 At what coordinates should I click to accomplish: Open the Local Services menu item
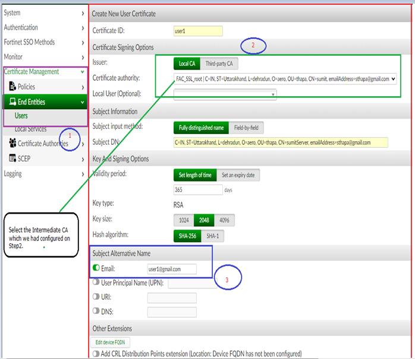(x=30, y=129)
